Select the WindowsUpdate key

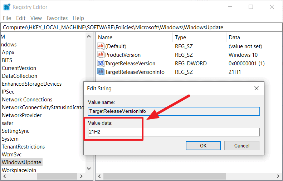21,162
